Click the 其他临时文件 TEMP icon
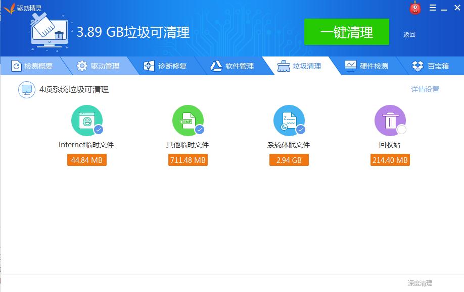 pyautogui.click(x=188, y=121)
